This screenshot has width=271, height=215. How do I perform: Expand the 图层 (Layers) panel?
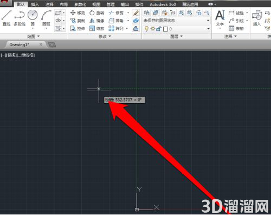pyautogui.click(x=177, y=36)
